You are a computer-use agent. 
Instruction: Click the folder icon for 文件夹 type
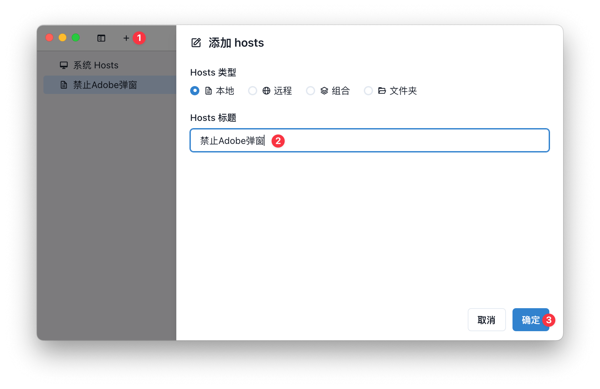[x=381, y=91]
